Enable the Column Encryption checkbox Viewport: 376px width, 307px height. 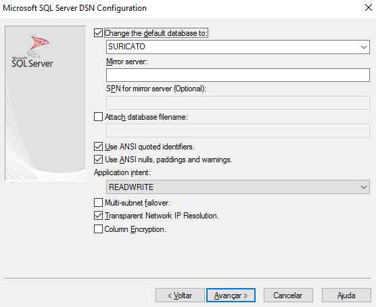click(98, 229)
